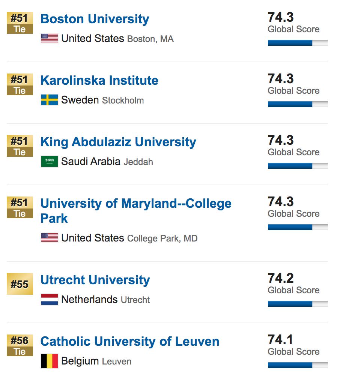The height and width of the screenshot is (378, 340).
Task: Open the Utrecht University link
Action: point(95,280)
